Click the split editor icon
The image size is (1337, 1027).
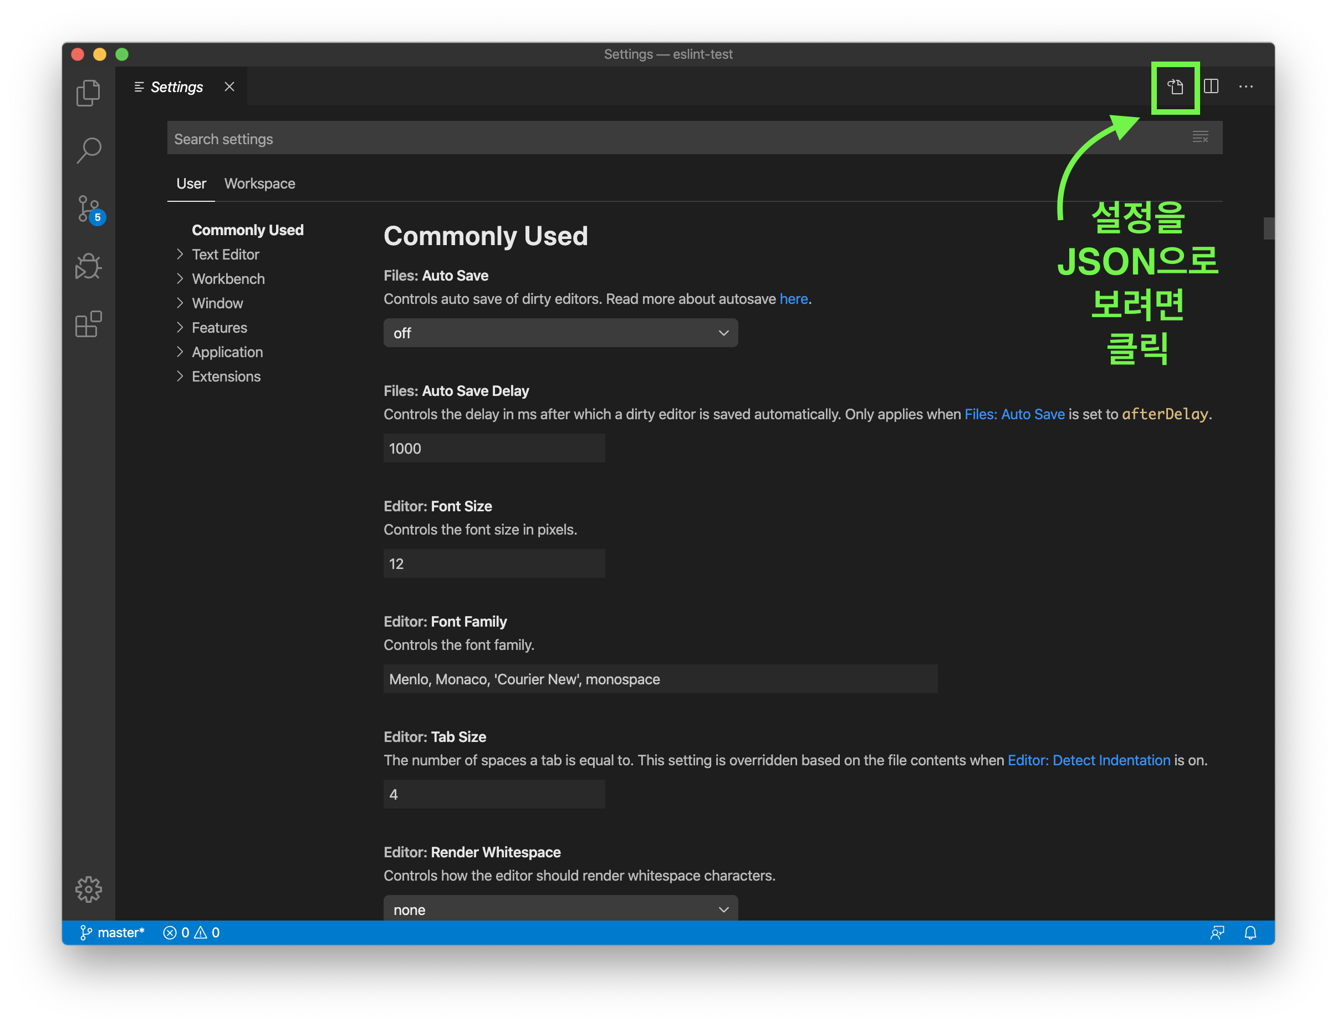click(1211, 87)
